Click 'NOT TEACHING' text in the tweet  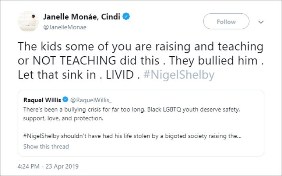pos(74,60)
